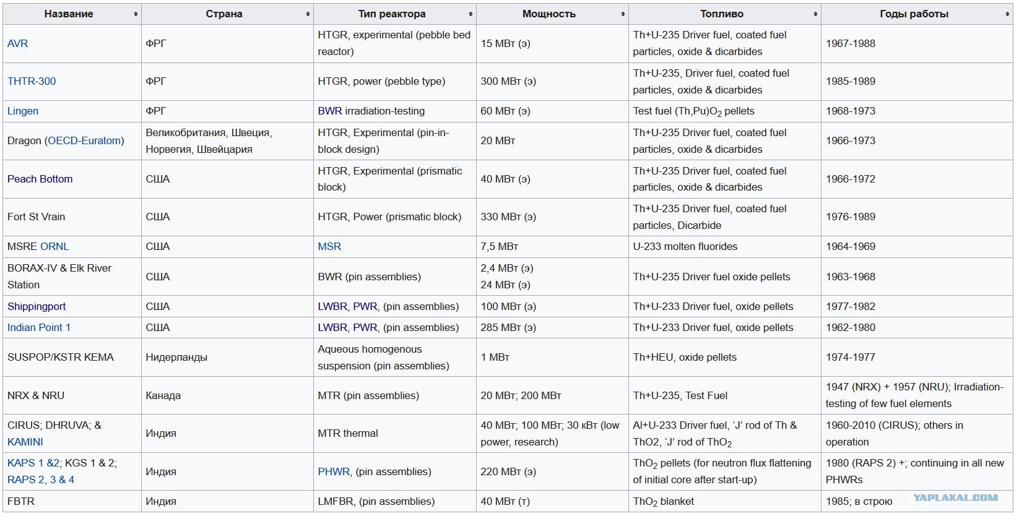Follow the ORNL link

click(54, 246)
